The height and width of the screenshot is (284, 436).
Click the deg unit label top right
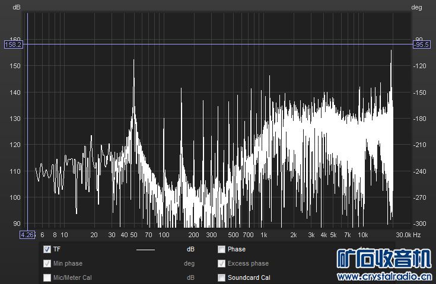coord(416,8)
